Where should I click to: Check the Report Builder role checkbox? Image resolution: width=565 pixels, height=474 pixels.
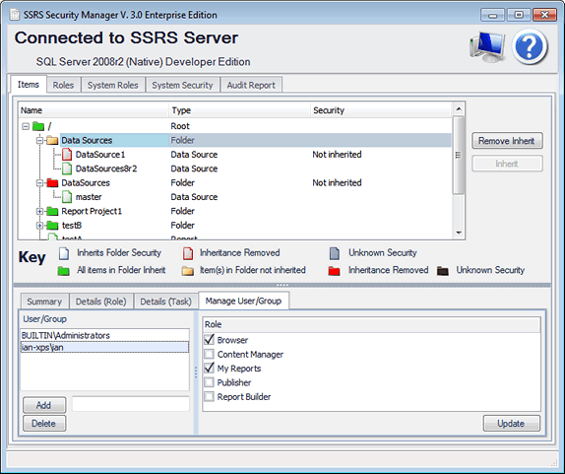[209, 396]
